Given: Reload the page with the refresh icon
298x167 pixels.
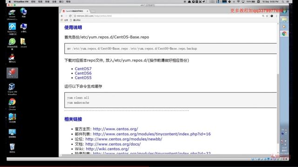Looking at the screenshot, I should coord(70,16).
